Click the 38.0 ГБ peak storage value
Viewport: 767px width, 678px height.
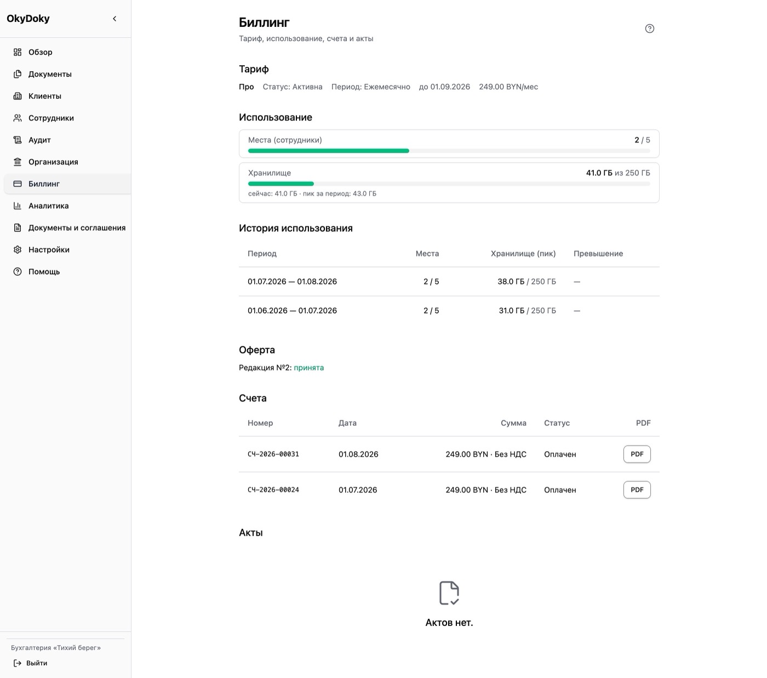tap(511, 282)
